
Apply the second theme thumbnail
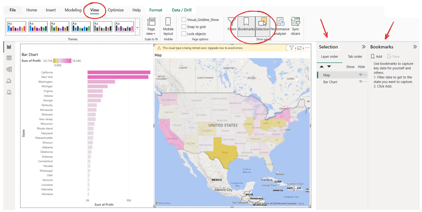38,27
